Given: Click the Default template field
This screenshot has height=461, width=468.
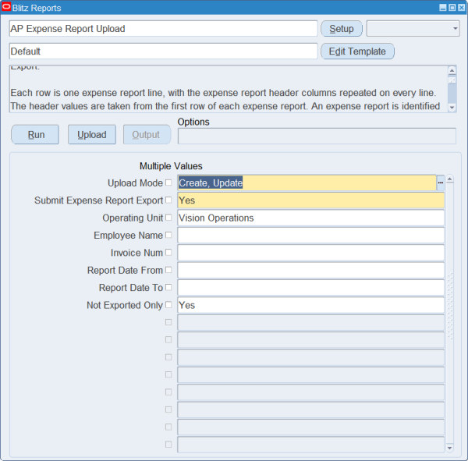Looking at the screenshot, I should tap(163, 51).
